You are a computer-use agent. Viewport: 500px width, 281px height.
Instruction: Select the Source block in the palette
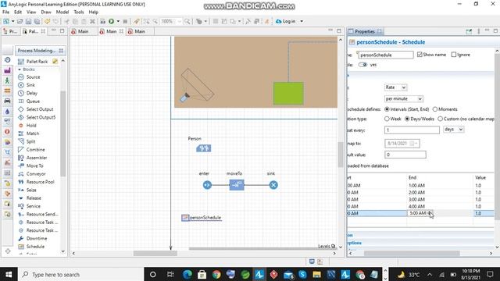point(29,77)
